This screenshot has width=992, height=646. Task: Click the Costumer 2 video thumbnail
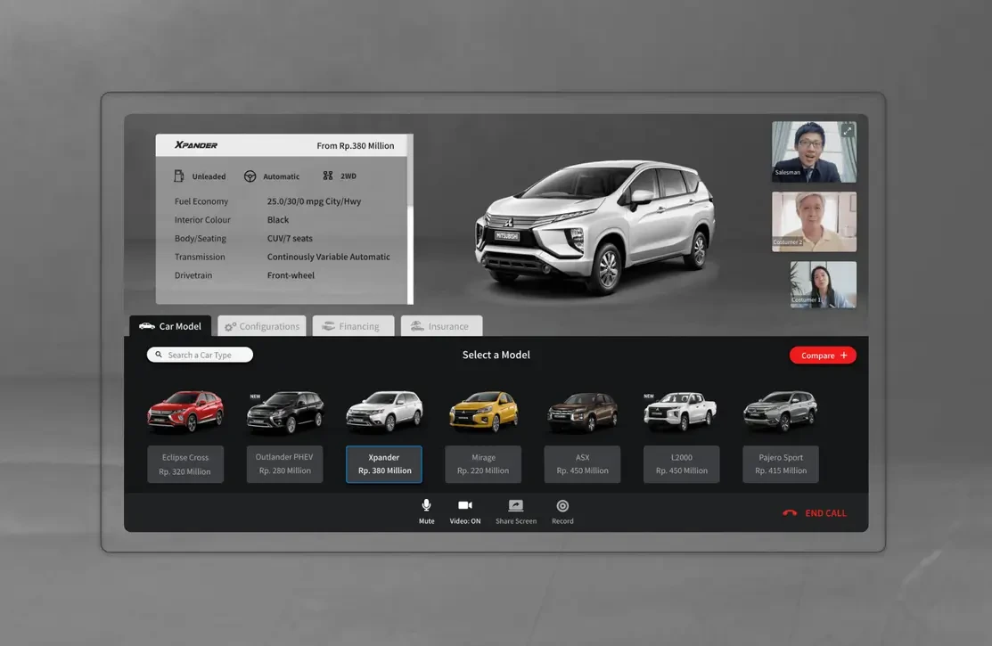814,222
